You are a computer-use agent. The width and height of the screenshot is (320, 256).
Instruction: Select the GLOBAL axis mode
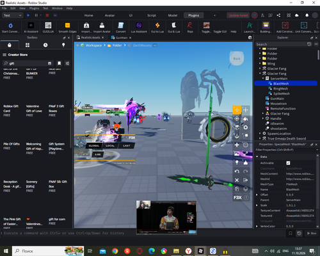pyautogui.click(x=94, y=146)
